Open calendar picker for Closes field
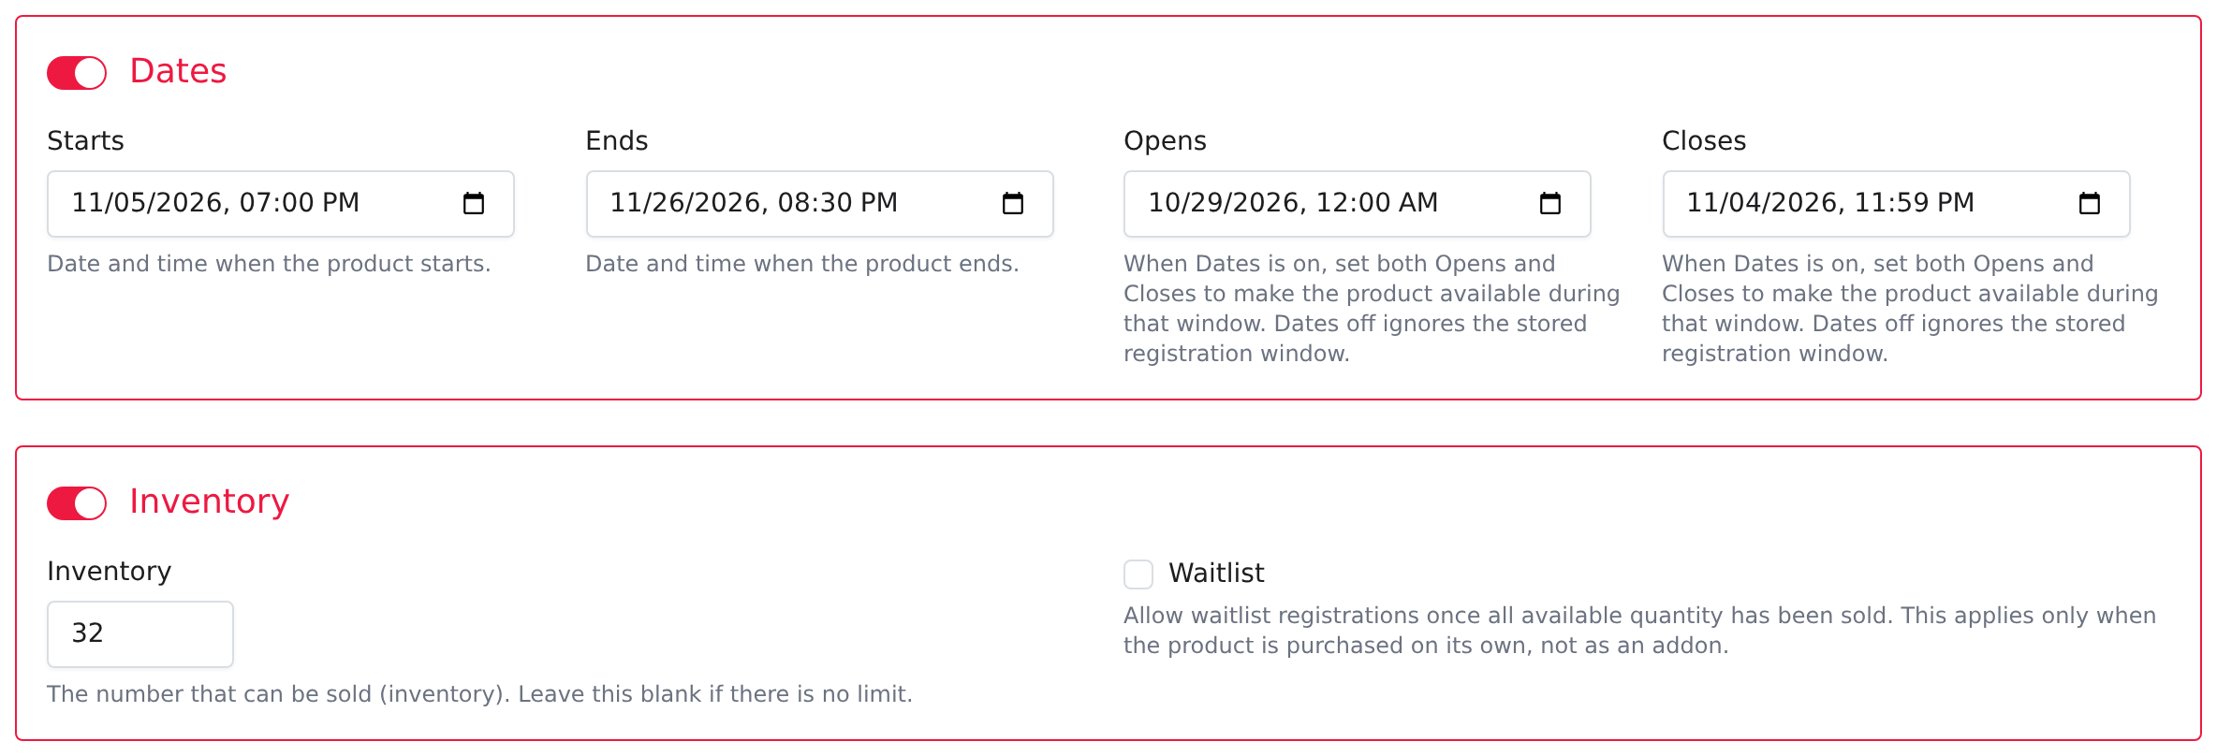Viewport: 2217px width, 756px height. coord(2090,203)
